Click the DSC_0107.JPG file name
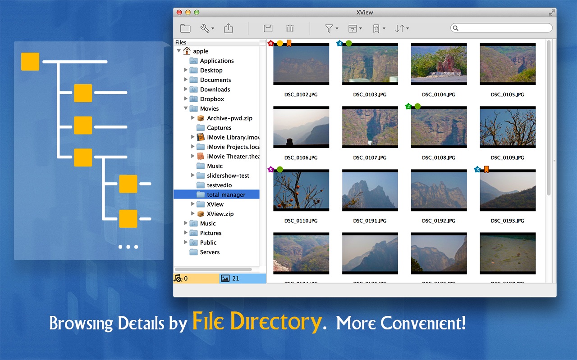The height and width of the screenshot is (360, 577). click(x=370, y=157)
